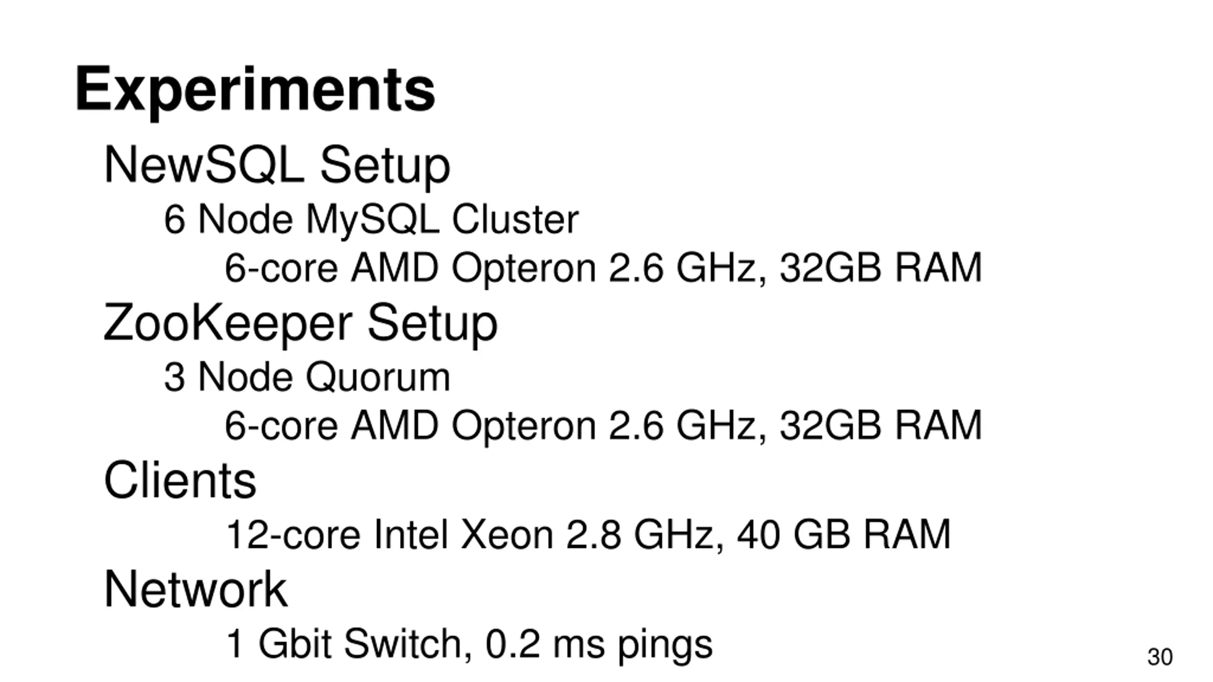
Task: Click the Opteron spec line under 3 Node Quorum
Action: click(603, 425)
